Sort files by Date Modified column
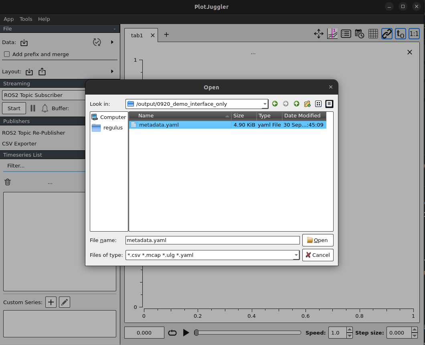The height and width of the screenshot is (345, 425). click(304, 116)
